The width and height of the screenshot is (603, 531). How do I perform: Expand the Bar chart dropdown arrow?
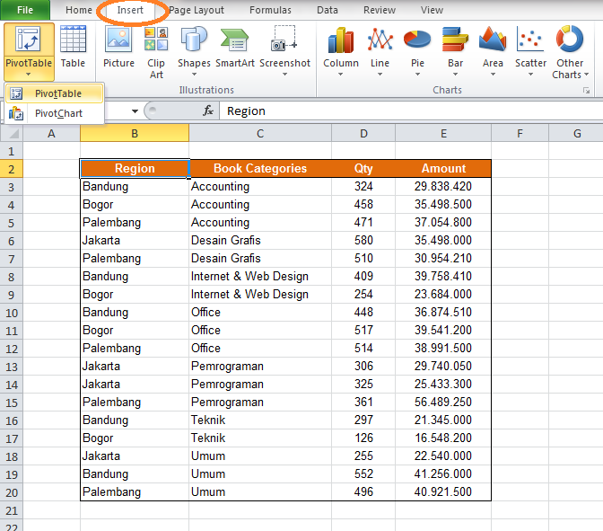click(x=455, y=74)
